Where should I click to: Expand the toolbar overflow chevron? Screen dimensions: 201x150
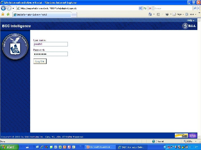click(x=199, y=13)
